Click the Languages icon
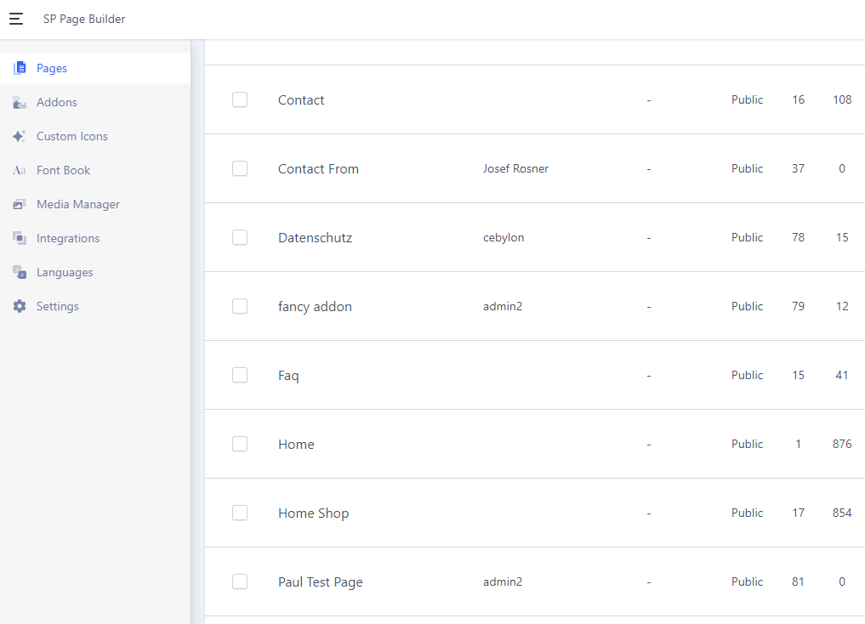 coord(20,272)
